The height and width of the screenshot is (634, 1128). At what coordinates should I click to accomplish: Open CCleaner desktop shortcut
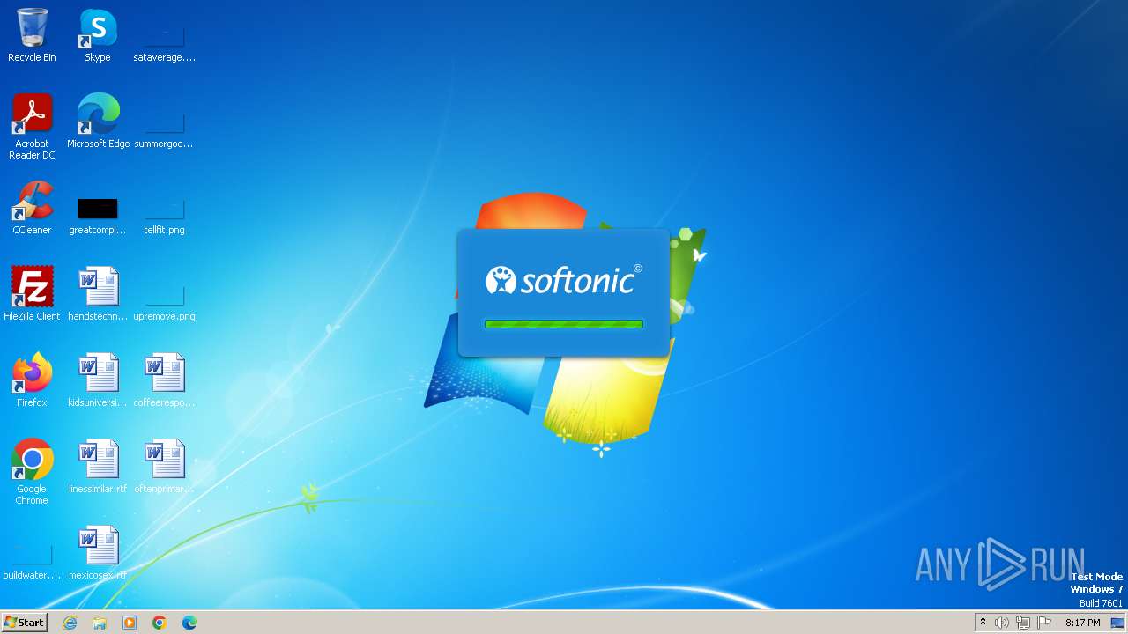point(32,208)
